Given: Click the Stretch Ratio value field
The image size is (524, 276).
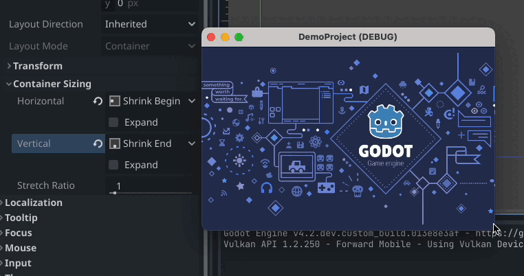Looking at the screenshot, I should pyautogui.click(x=149, y=185).
